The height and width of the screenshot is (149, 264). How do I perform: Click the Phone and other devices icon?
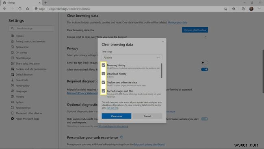[12, 113]
